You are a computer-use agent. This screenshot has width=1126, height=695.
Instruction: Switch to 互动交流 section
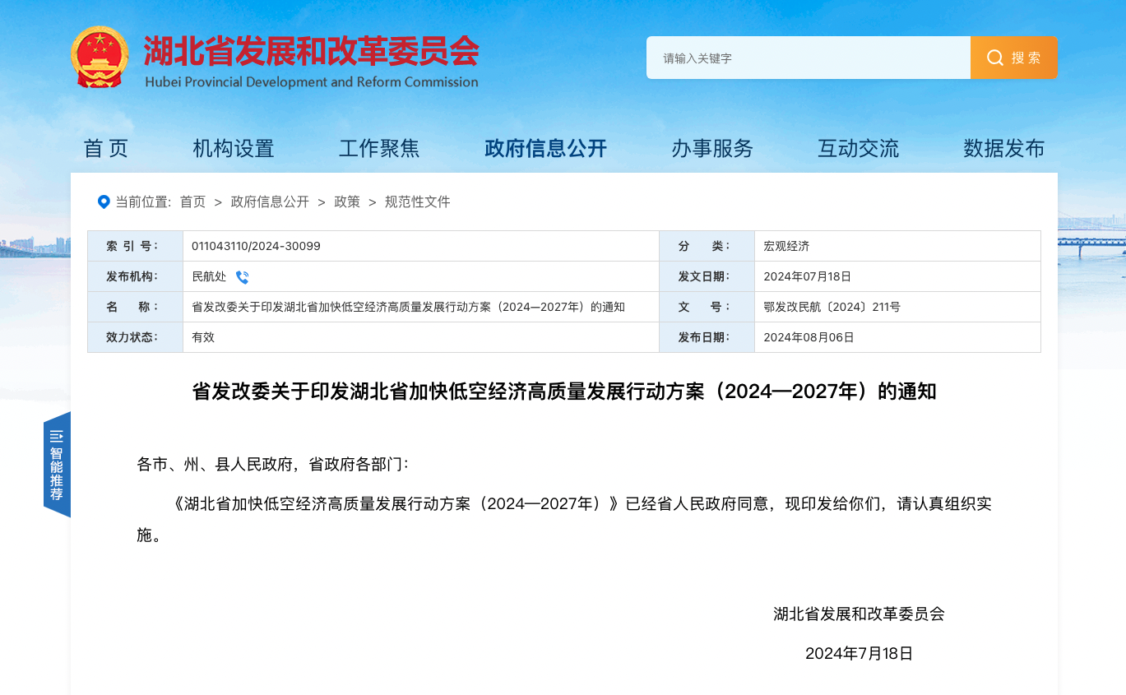(x=858, y=149)
